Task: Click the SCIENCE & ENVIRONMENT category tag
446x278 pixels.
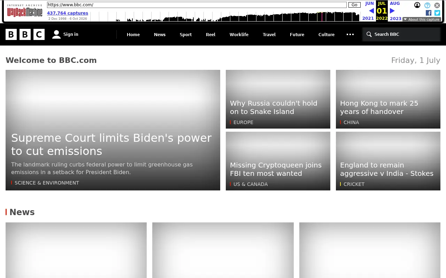Action: (x=47, y=183)
